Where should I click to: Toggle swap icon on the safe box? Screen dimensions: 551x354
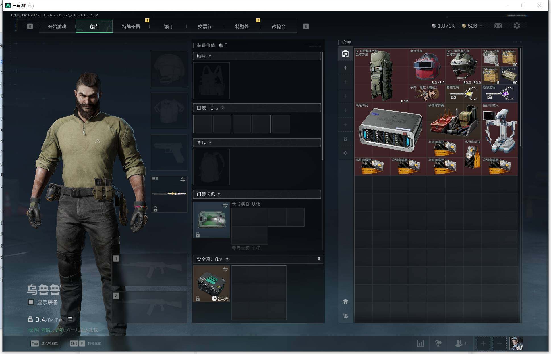(x=225, y=269)
